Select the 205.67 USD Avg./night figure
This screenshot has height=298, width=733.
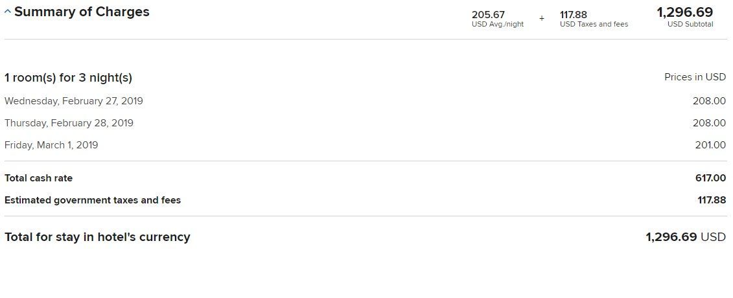(x=488, y=15)
